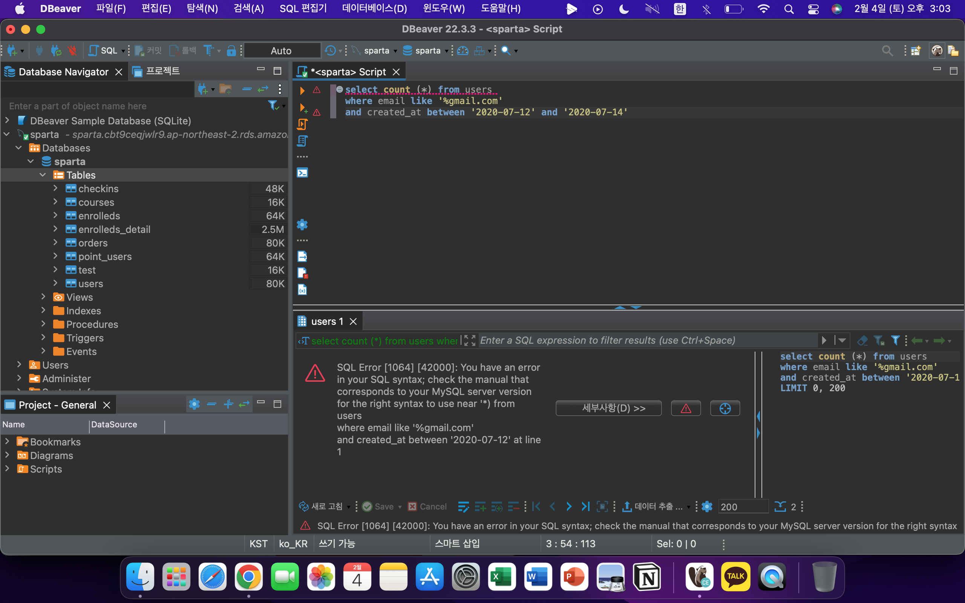Viewport: 965px width, 603px height.
Task: Collapse the Tables folder
Action: [x=43, y=174]
